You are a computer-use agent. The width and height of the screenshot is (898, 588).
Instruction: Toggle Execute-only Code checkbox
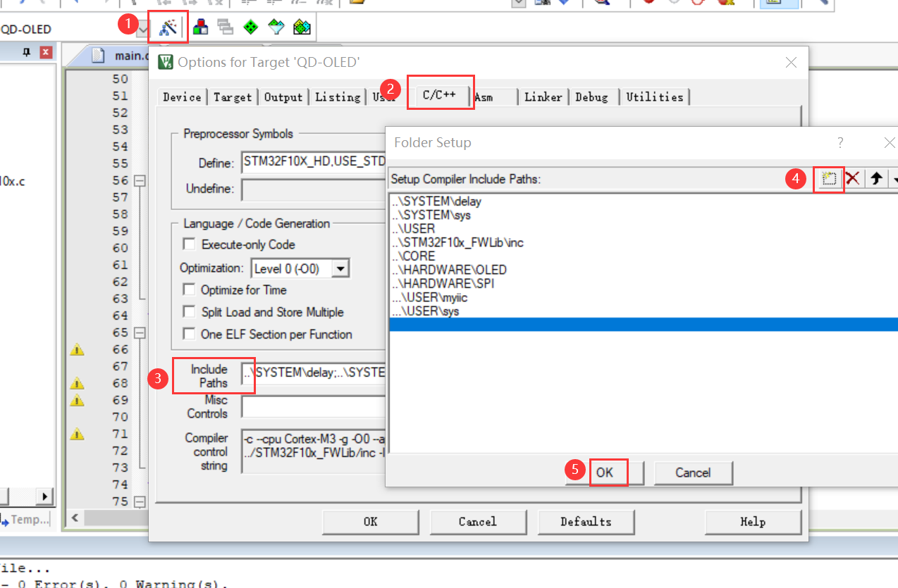189,244
